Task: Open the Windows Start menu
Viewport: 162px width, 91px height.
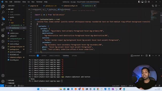Action: click(x=38, y=89)
